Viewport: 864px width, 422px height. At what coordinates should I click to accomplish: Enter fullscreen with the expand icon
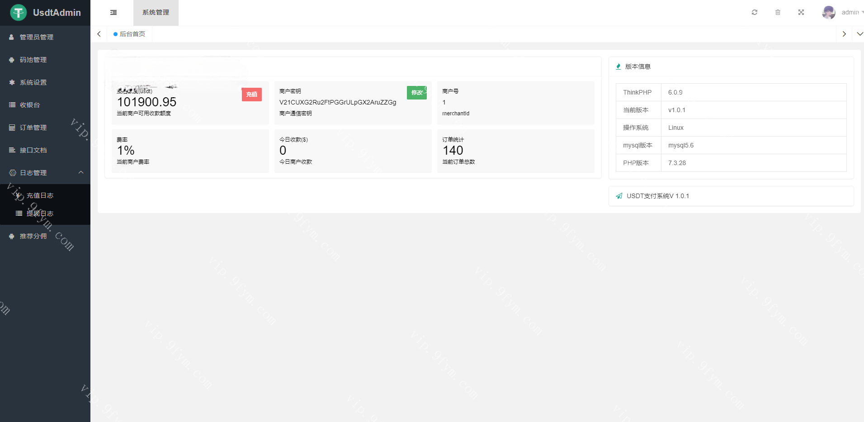tap(801, 13)
